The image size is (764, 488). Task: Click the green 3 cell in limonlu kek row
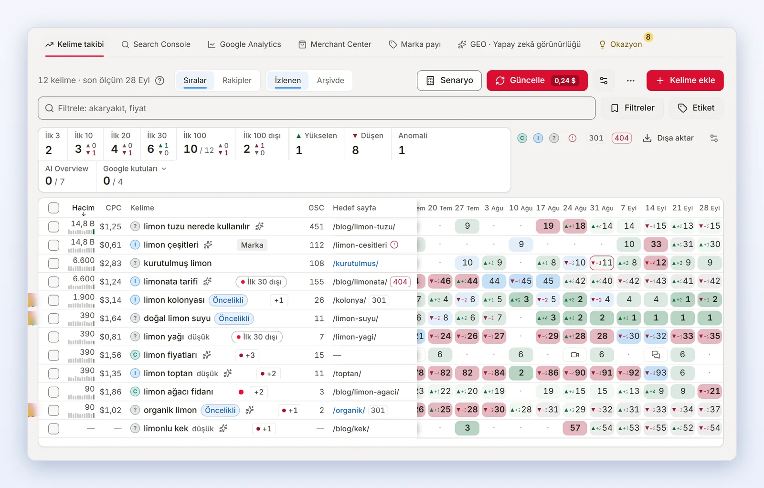point(467,428)
